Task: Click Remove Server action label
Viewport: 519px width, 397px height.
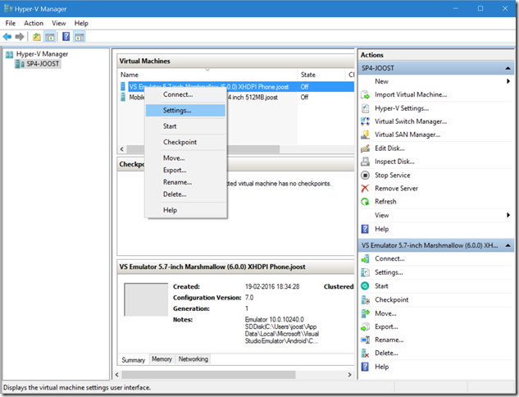Action: [396, 189]
